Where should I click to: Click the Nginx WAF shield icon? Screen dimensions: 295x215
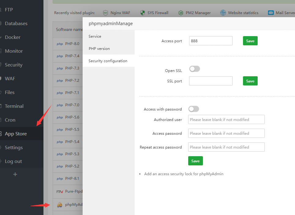(106, 13)
